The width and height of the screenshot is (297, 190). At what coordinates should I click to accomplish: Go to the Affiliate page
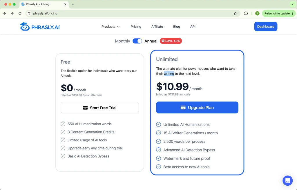pyautogui.click(x=157, y=27)
